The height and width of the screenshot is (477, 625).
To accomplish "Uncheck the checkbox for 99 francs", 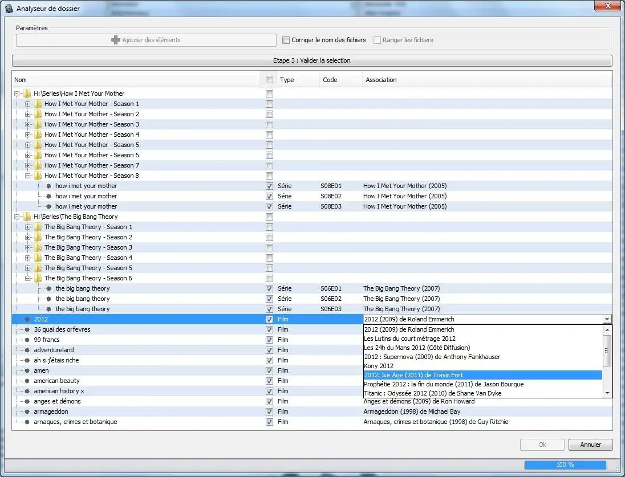I will [269, 340].
